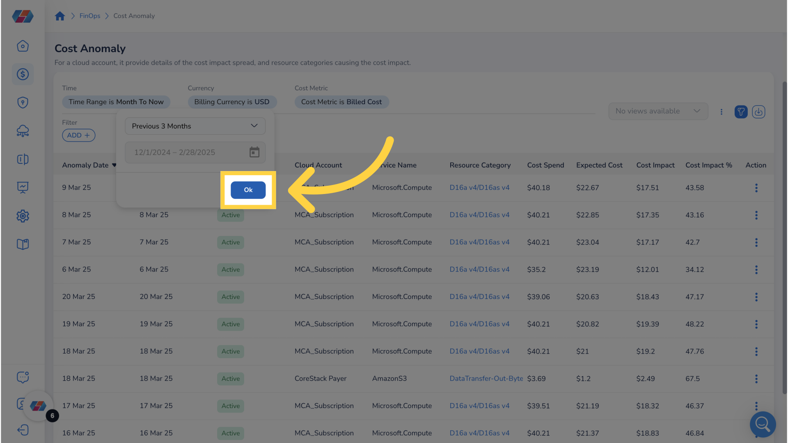The height and width of the screenshot is (443, 788).
Task: Go to home via breadcrumb house icon
Action: pos(60,16)
